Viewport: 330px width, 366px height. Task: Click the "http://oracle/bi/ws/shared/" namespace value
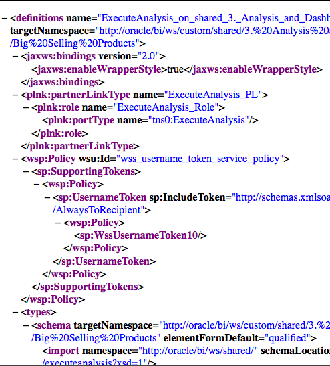point(198,351)
